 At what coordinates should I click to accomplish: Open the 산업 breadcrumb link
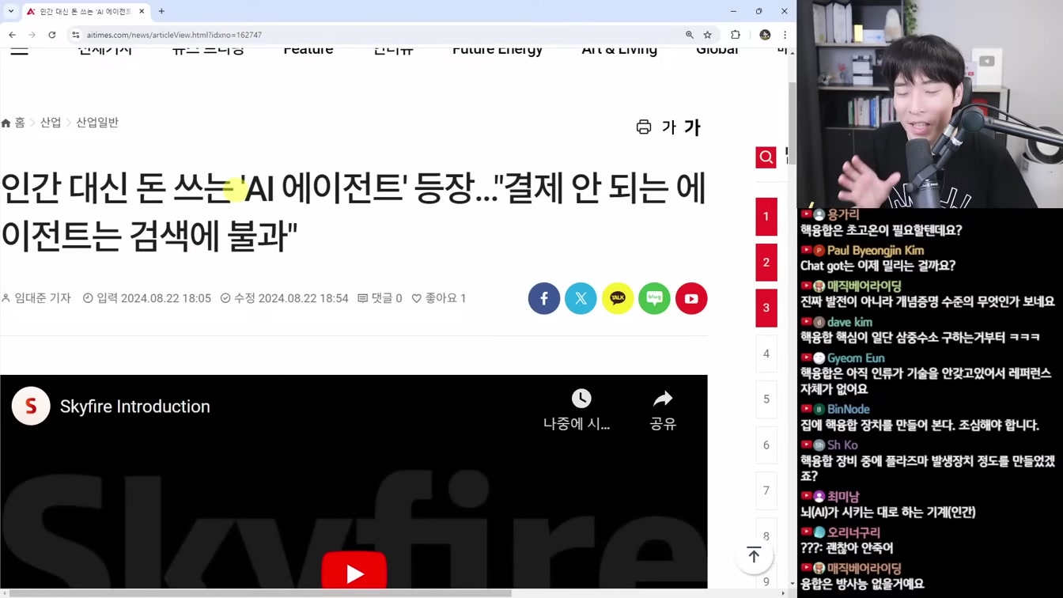point(51,123)
